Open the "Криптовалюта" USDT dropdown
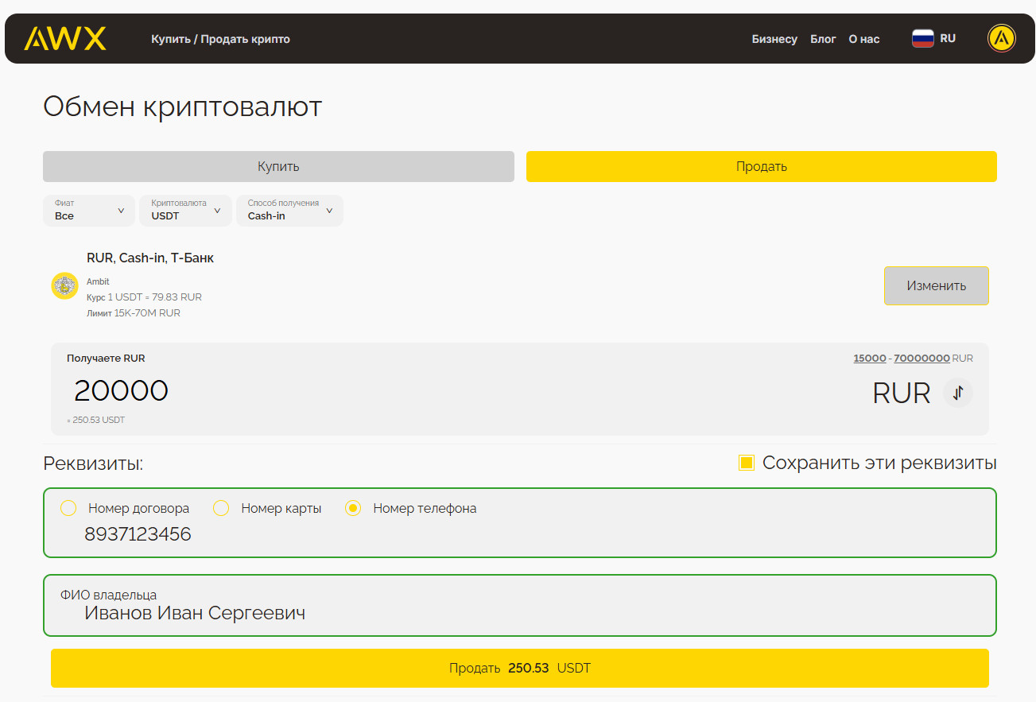This screenshot has width=1036, height=702. (x=185, y=211)
